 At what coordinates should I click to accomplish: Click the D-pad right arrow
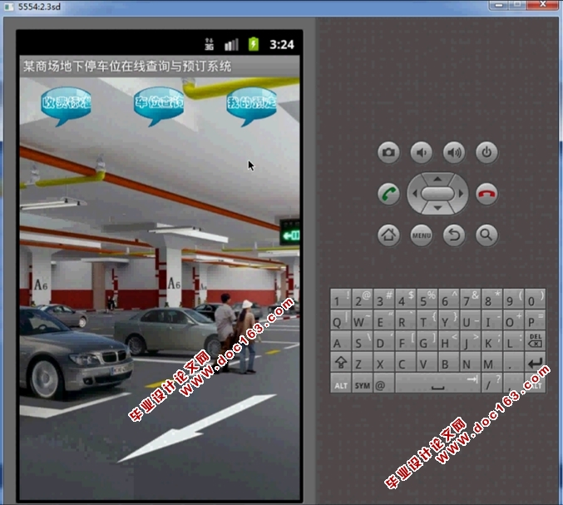click(x=461, y=194)
